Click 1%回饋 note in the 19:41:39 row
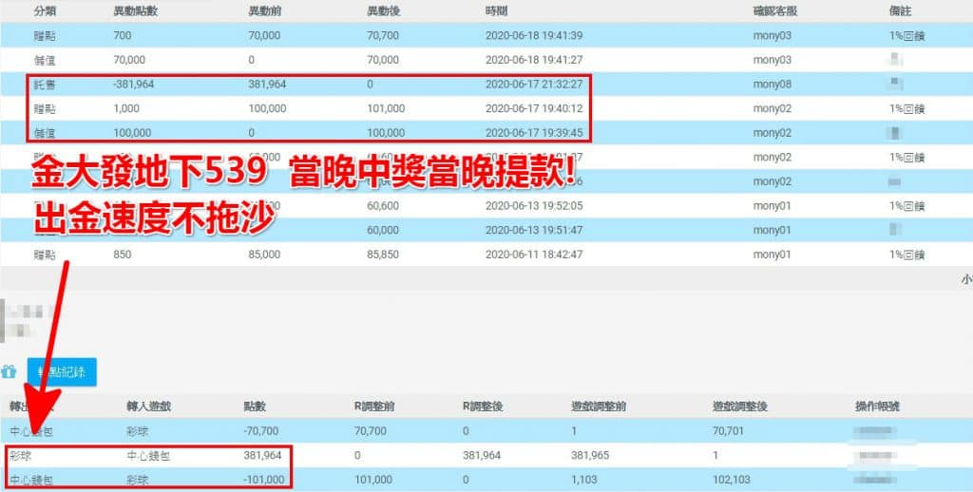Viewport: 973px width, 492px height. tap(907, 36)
